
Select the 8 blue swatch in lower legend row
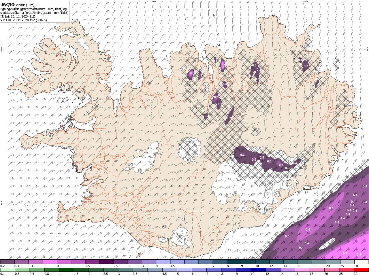(x=229, y=270)
